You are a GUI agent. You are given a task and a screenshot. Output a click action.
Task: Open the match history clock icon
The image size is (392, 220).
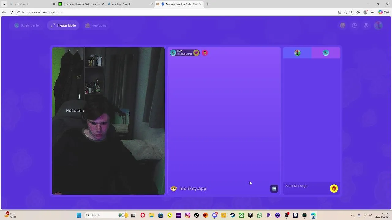click(x=354, y=25)
